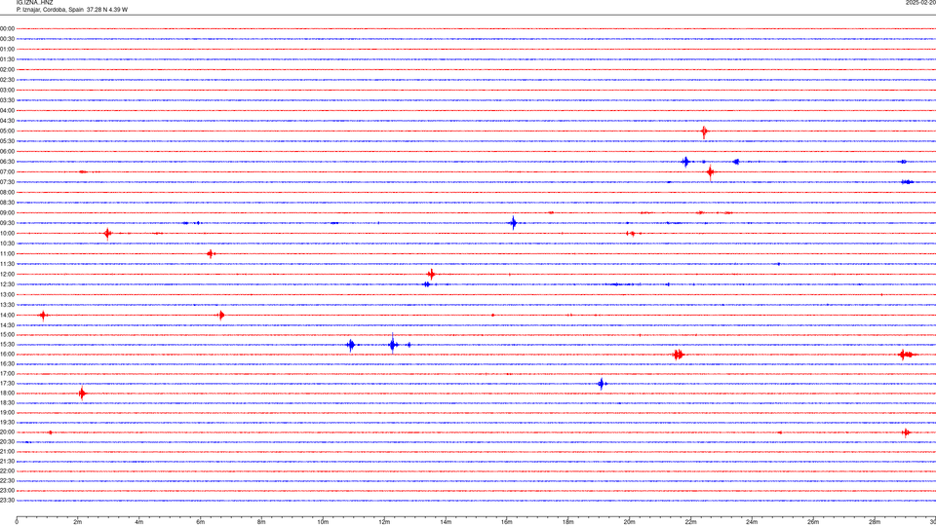Viewport: 936px width, 526px height.
Task: Click the '07:00' time label
Action: tap(8, 171)
